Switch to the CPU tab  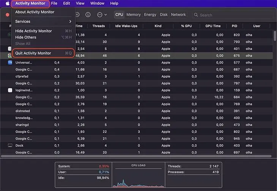point(119,15)
